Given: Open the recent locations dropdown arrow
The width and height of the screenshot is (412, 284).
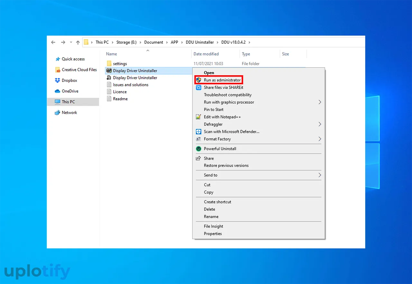Looking at the screenshot, I should 71,42.
